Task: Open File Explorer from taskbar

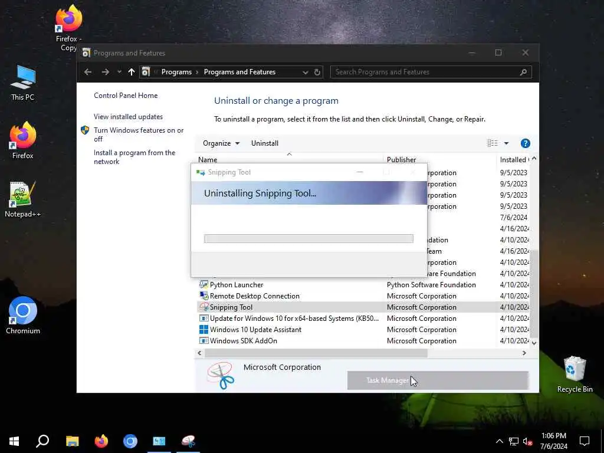Action: (72, 441)
